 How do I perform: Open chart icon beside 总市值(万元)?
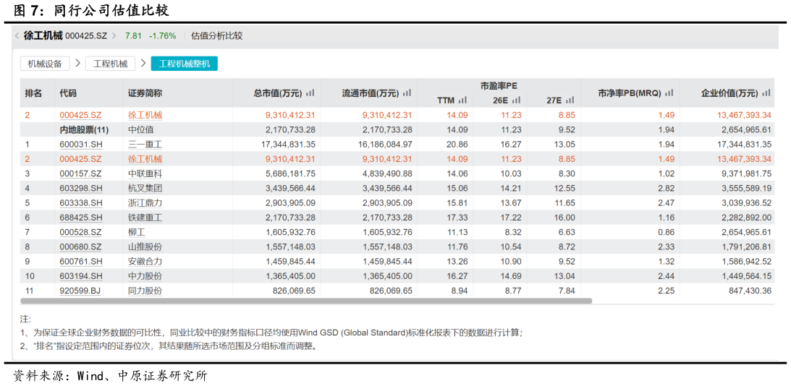pos(310,93)
